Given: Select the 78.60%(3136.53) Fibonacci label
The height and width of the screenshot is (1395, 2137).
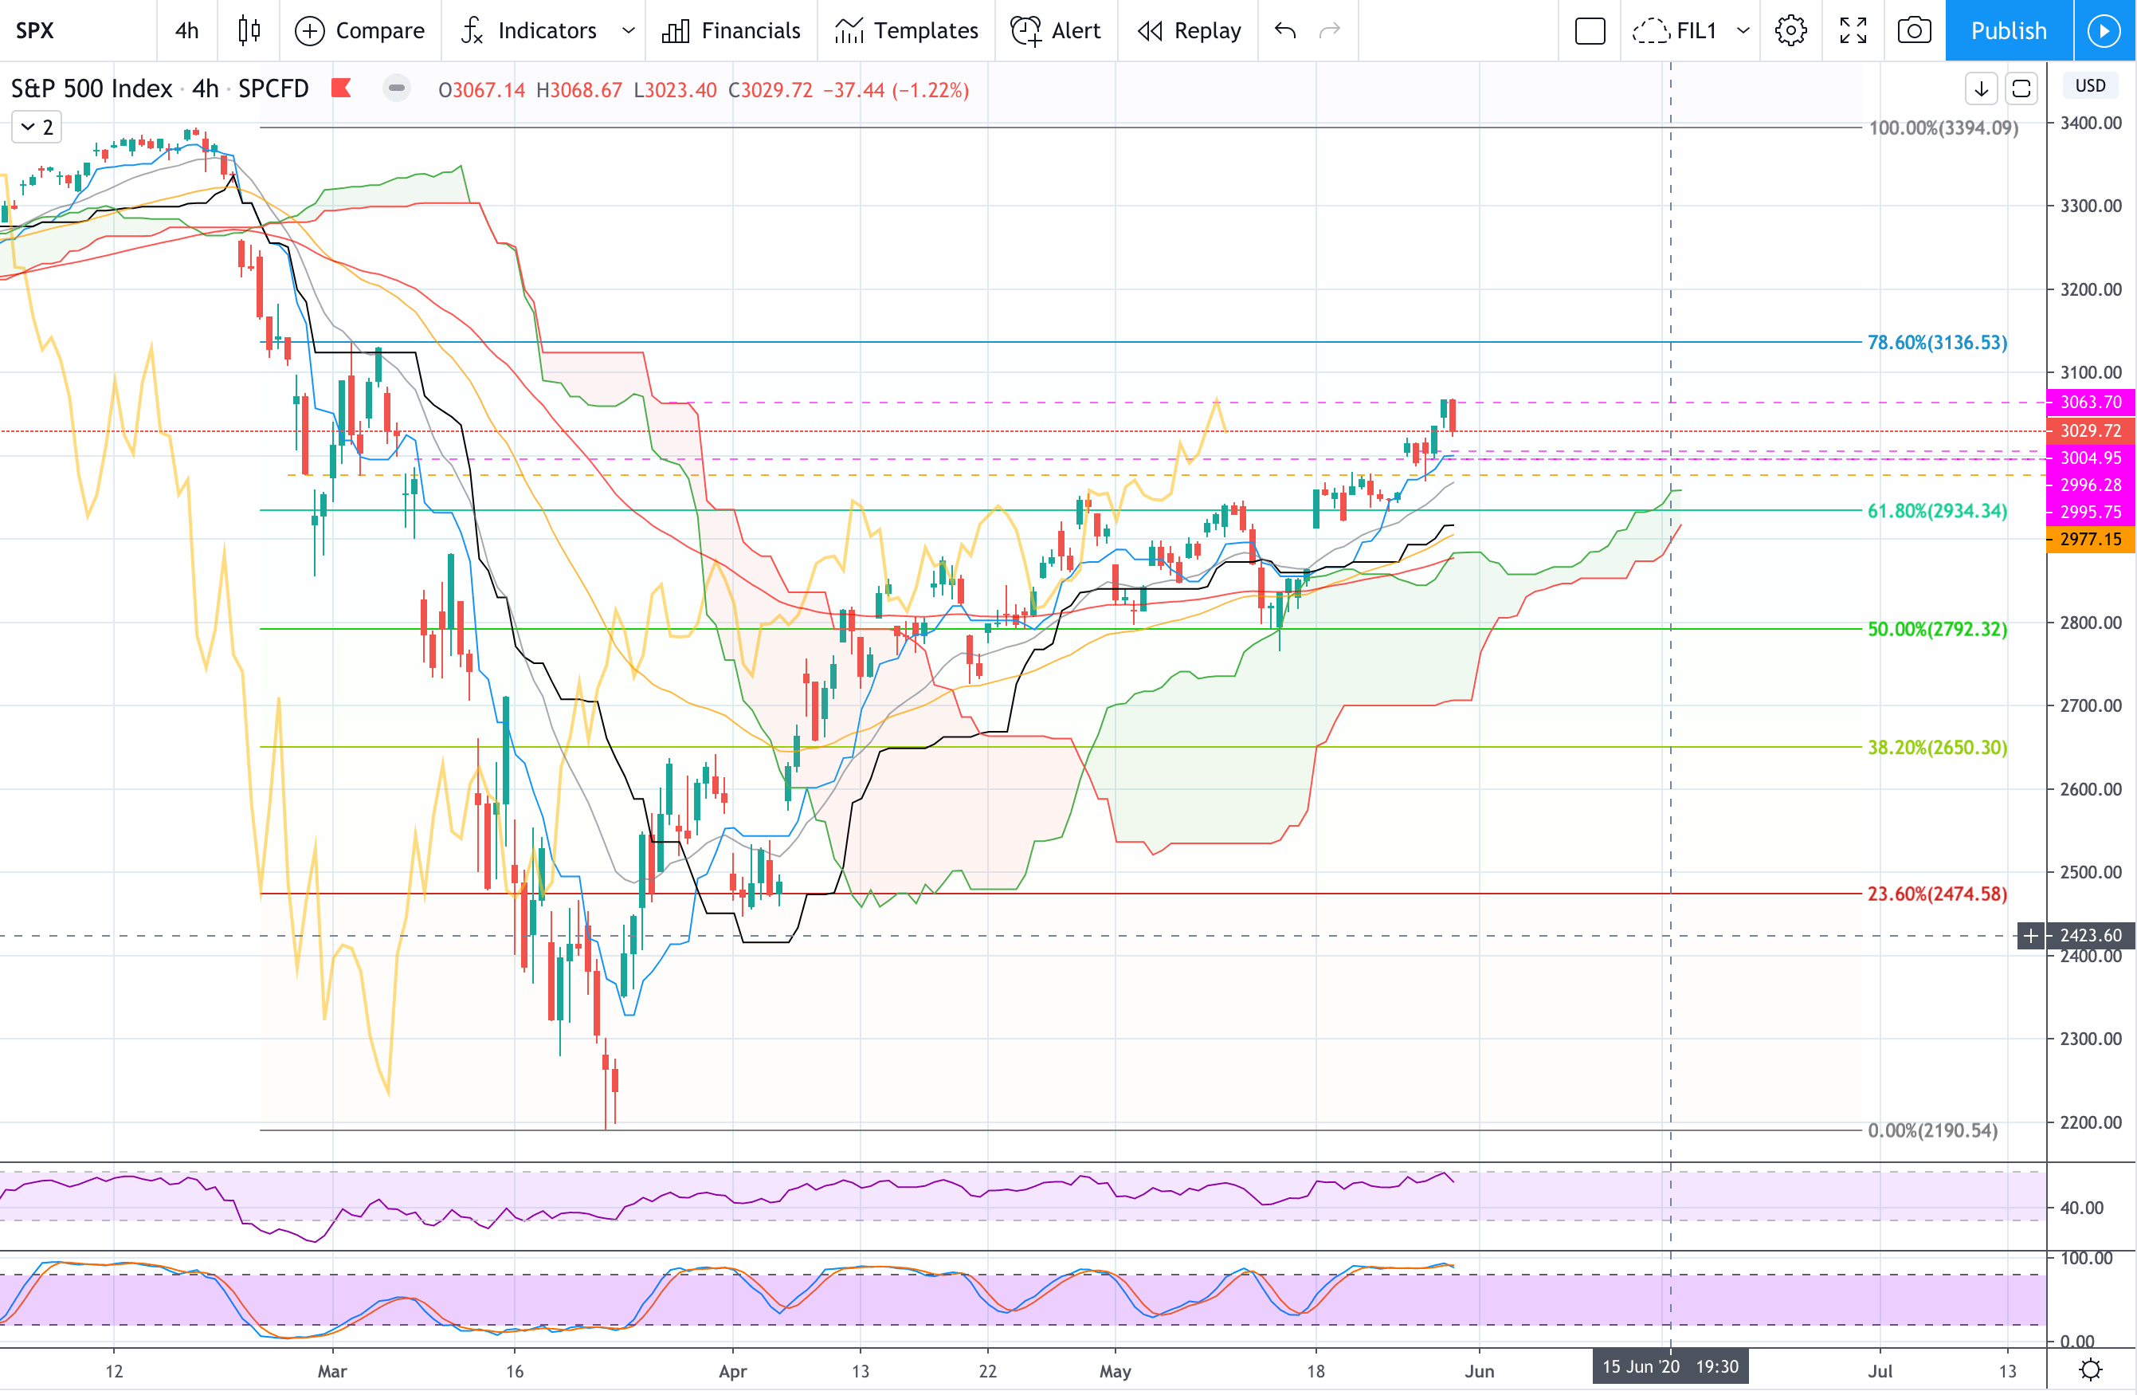Looking at the screenshot, I should pos(1937,342).
